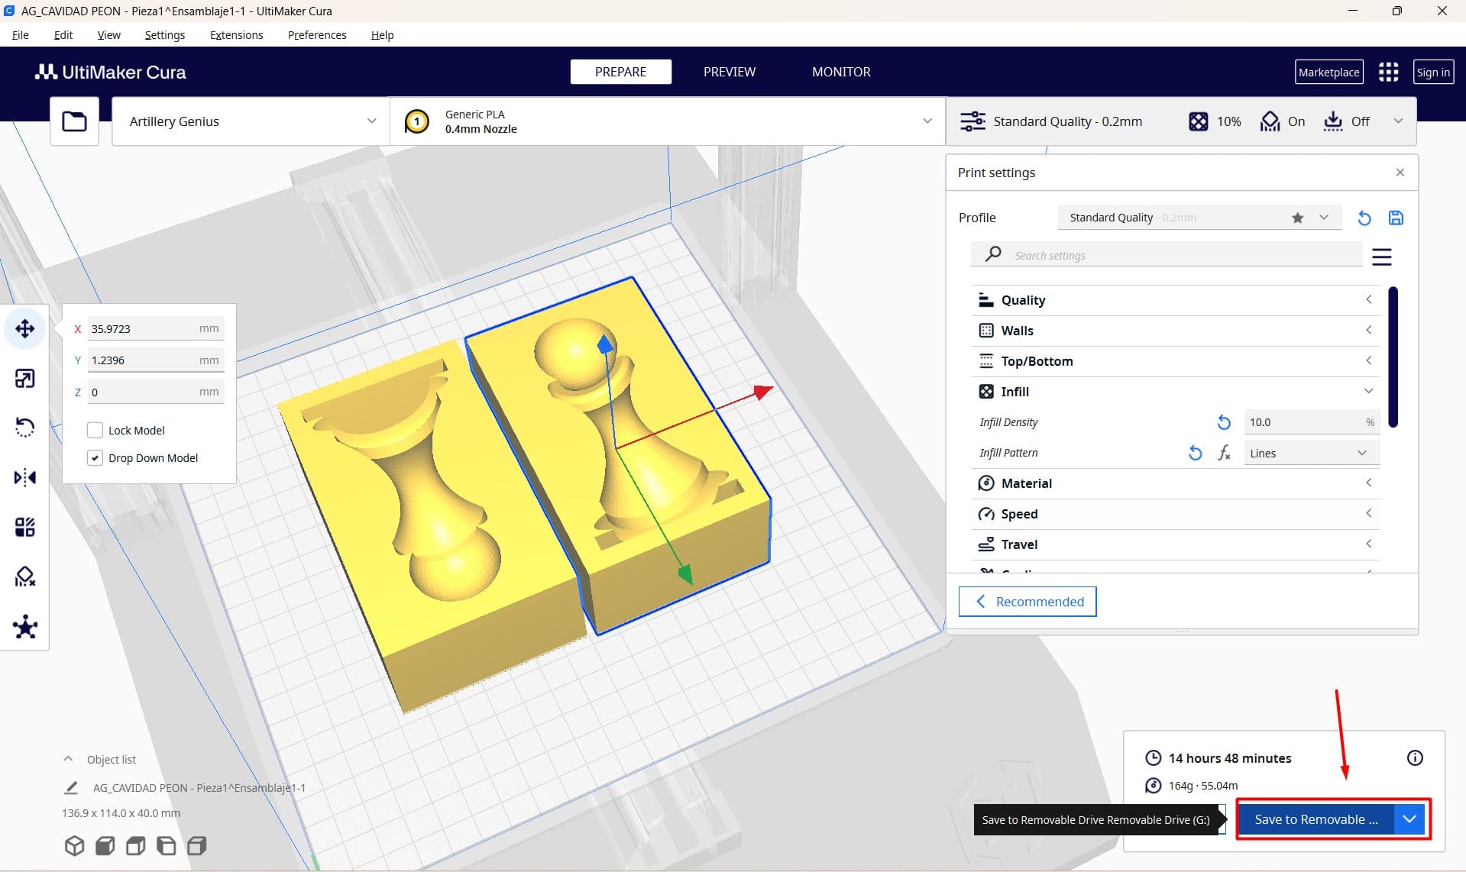Open the Marketplace
The image size is (1466, 872).
pyautogui.click(x=1328, y=72)
